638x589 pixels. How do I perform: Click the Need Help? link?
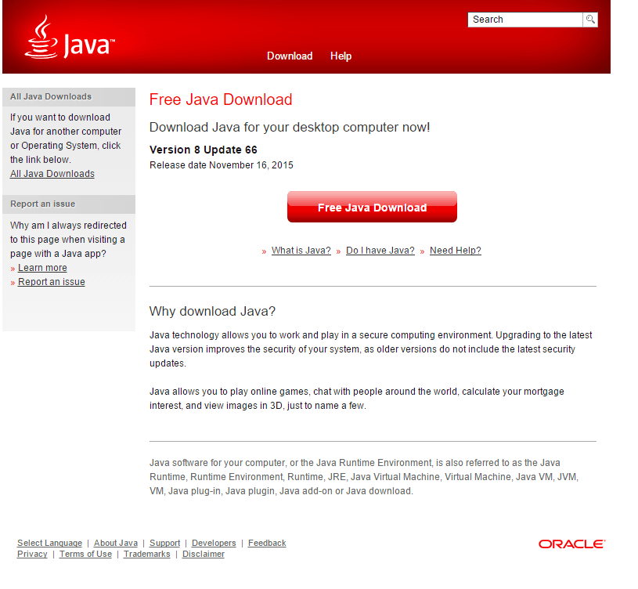[455, 250]
